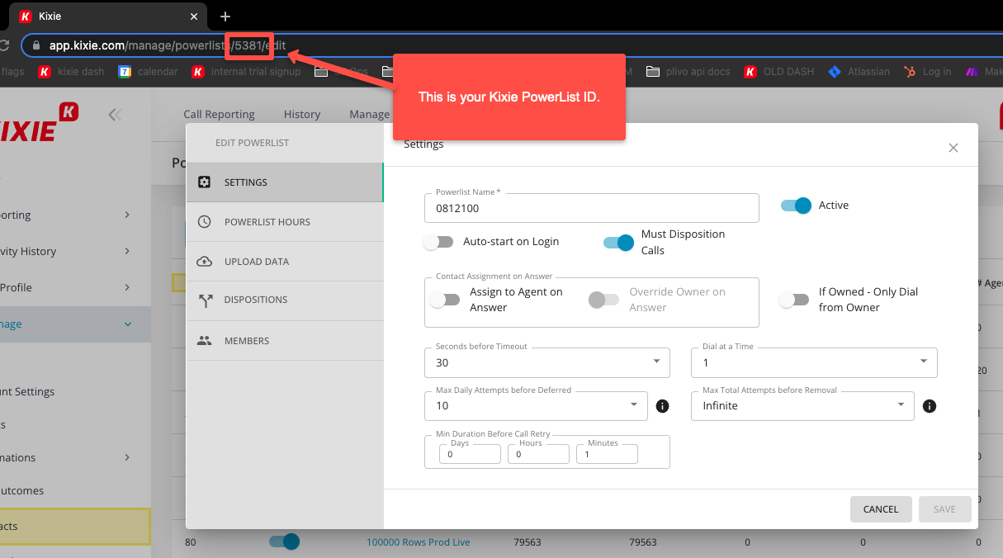The width and height of the screenshot is (1003, 558).
Task: Toggle If Owned - Only Dial from Owner
Action: [x=793, y=300]
